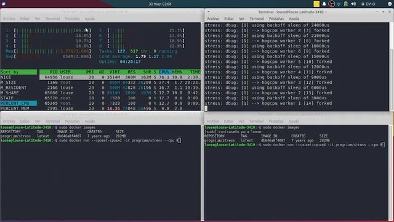Screen dimensions: 394x222
Task: Click the command prompt in cpuset-cpus=2 terminal
Action: click(90, 141)
